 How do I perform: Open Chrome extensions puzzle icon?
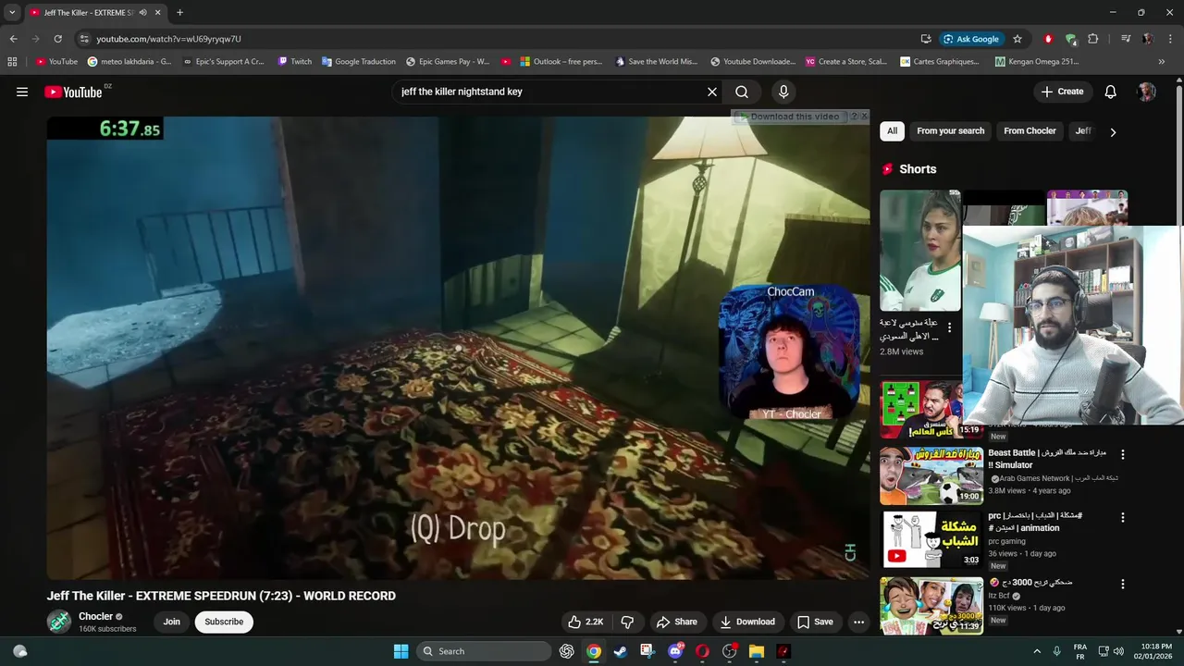tap(1093, 39)
